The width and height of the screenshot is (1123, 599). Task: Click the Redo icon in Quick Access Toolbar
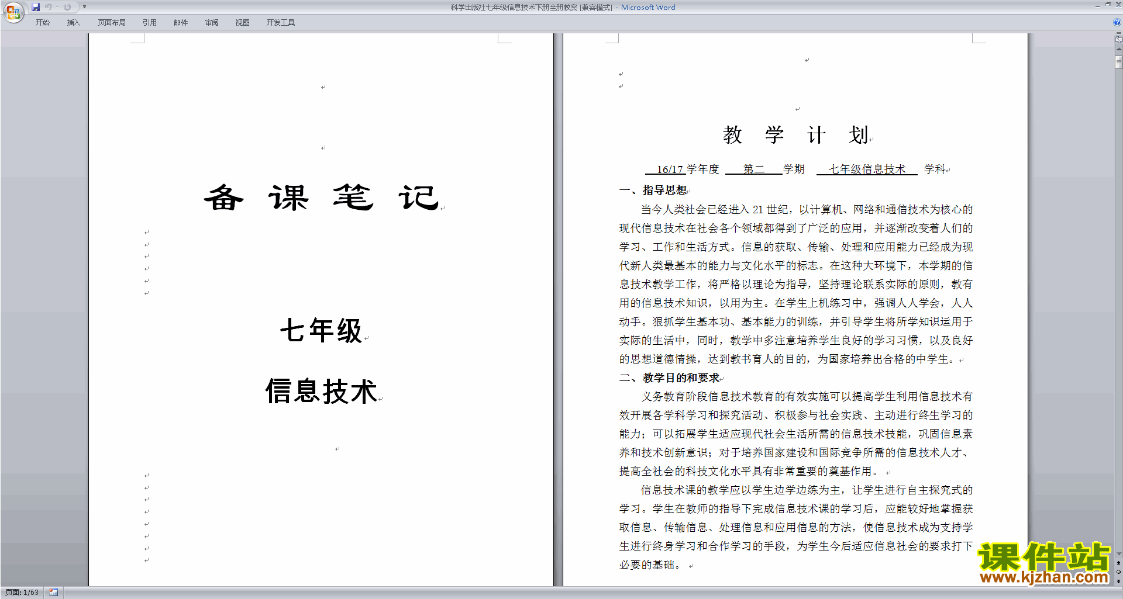67,7
